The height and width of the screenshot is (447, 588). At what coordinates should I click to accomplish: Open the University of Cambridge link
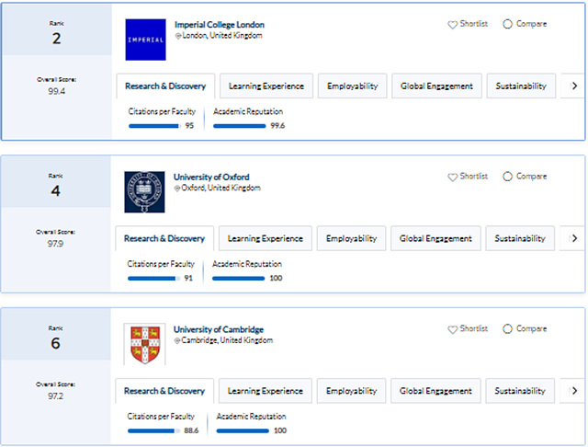pos(219,329)
